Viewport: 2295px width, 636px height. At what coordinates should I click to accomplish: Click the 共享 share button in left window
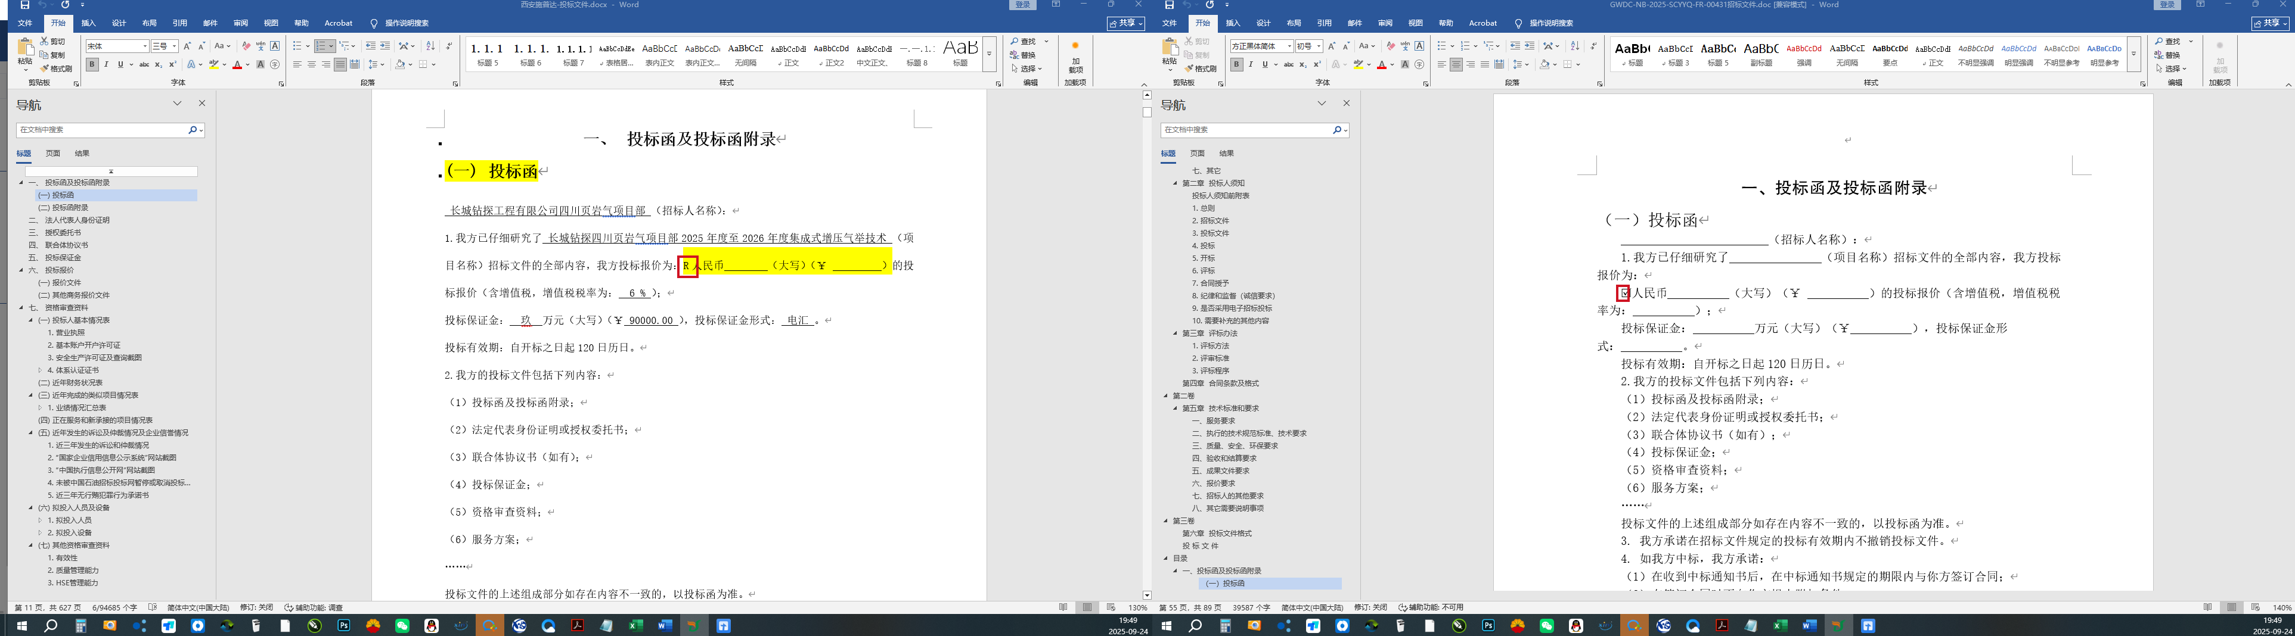[1126, 23]
